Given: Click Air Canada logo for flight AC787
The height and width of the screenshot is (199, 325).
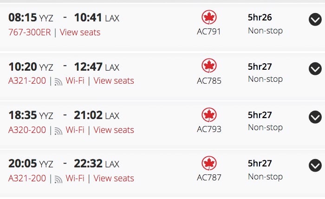Looking at the screenshot, I should click(x=209, y=163).
